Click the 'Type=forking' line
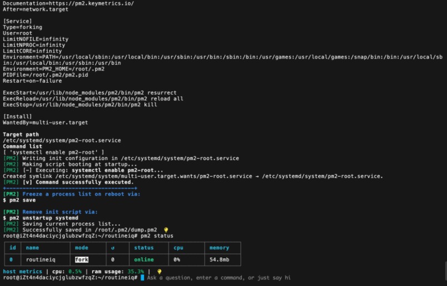 pyautogui.click(x=23, y=27)
